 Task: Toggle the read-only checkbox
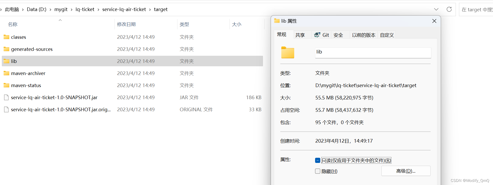318,160
